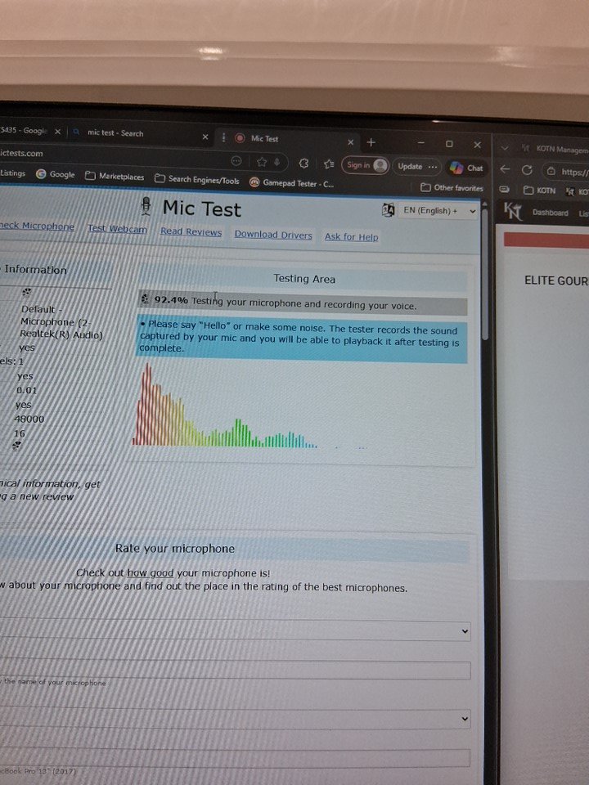
Task: Click the browser refresh/extensions icon beside Sign in
Action: click(x=304, y=164)
